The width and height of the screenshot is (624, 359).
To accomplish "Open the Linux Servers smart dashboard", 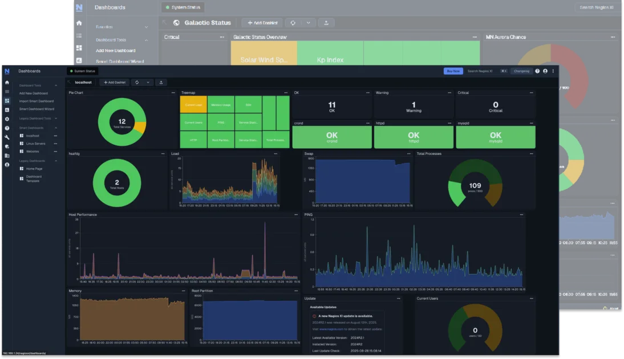I will [36, 143].
